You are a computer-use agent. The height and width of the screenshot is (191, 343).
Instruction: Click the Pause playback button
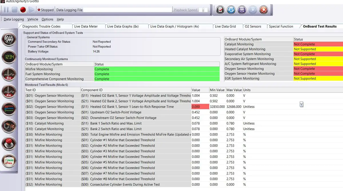click(6, 10)
